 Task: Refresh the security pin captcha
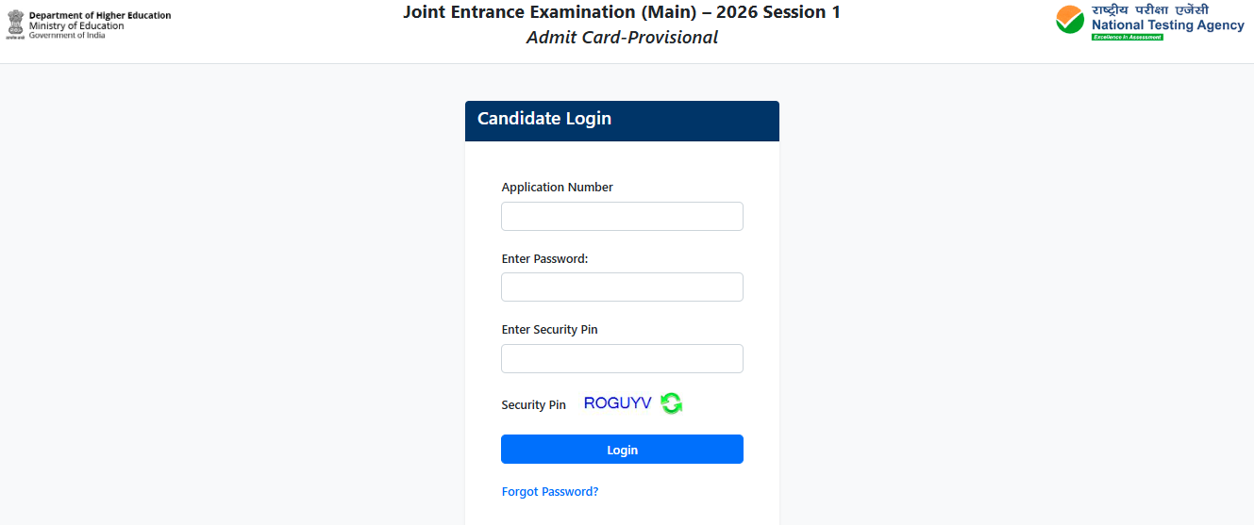click(671, 403)
